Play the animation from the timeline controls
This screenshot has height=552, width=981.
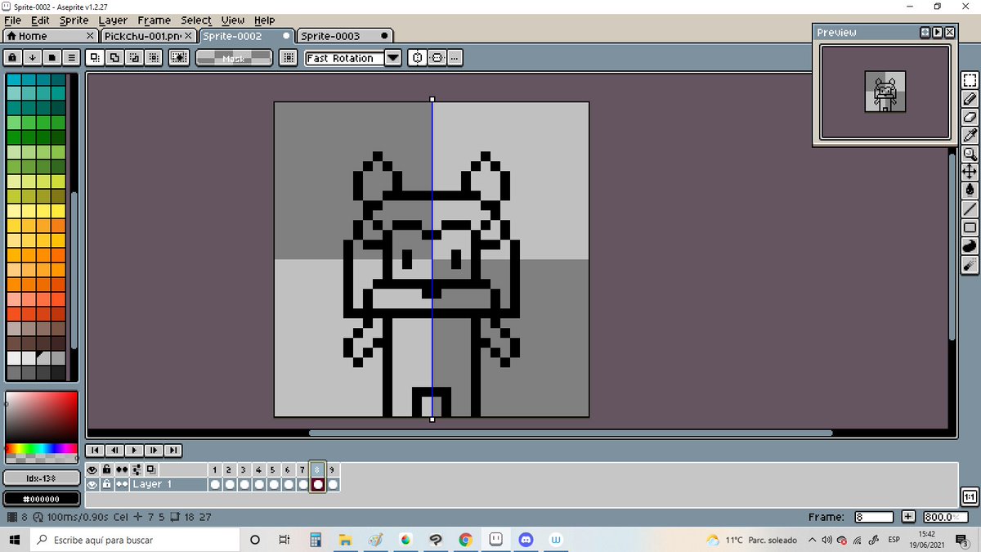point(133,450)
